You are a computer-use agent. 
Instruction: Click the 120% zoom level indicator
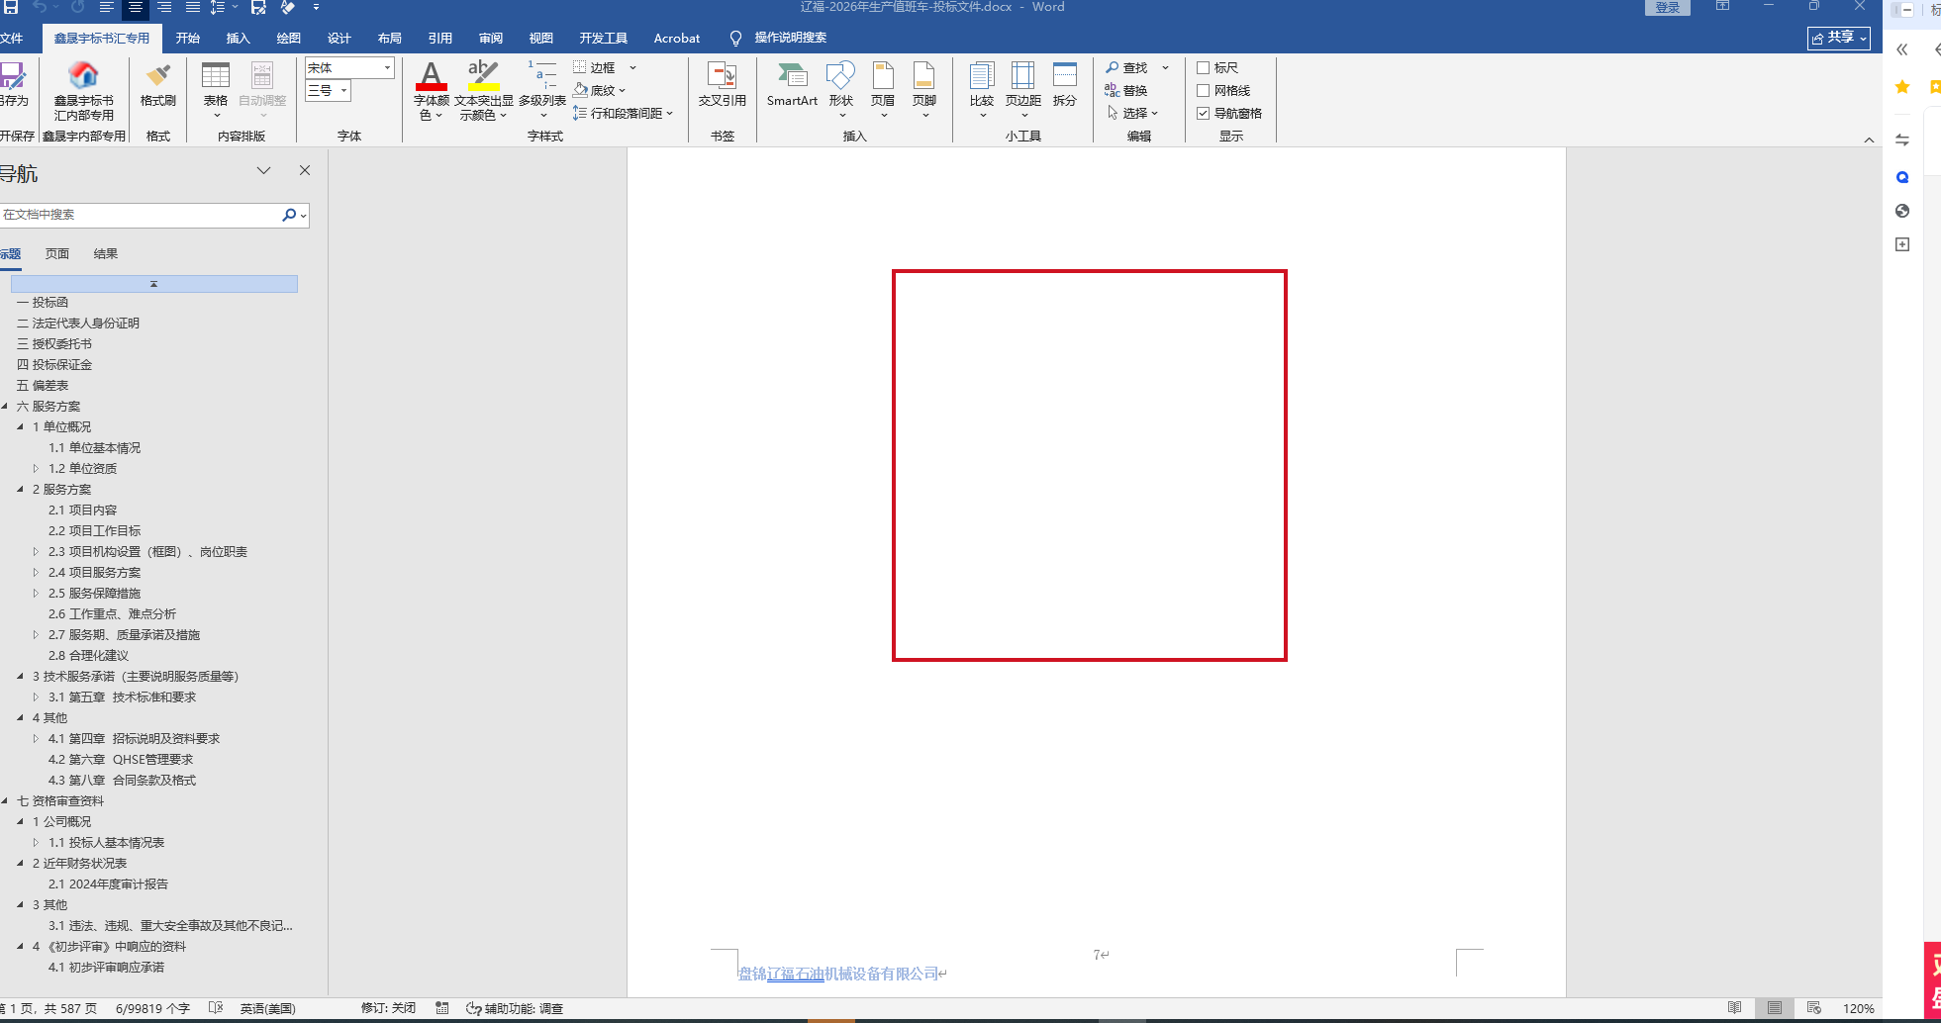(1858, 1008)
